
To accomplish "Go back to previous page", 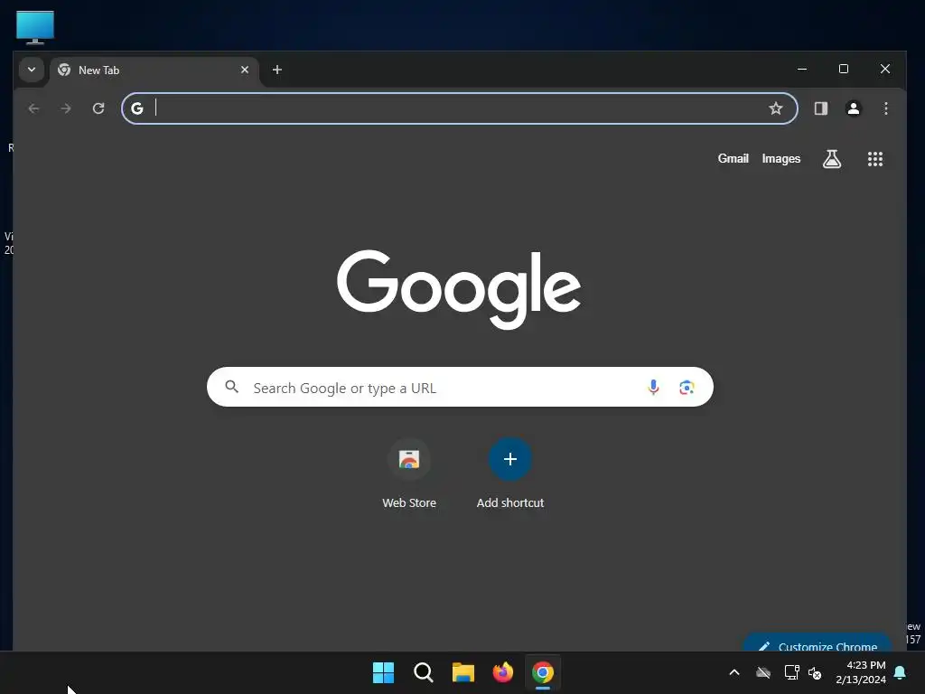I will click(x=33, y=108).
